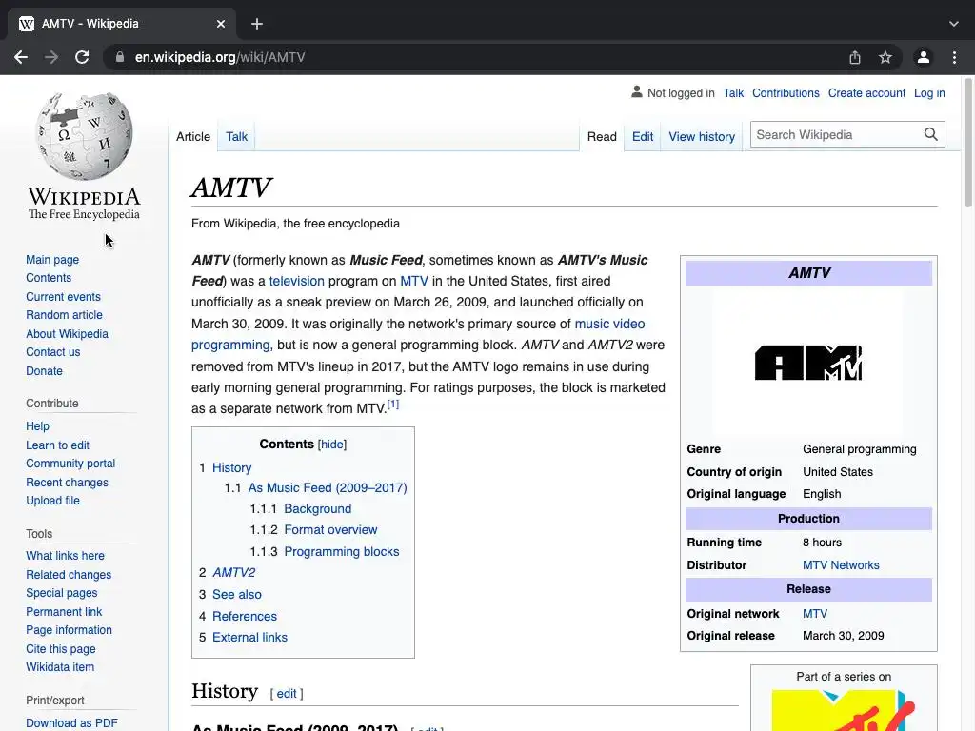This screenshot has width=975, height=731.
Task: Click Cite this page
Action: (60, 649)
